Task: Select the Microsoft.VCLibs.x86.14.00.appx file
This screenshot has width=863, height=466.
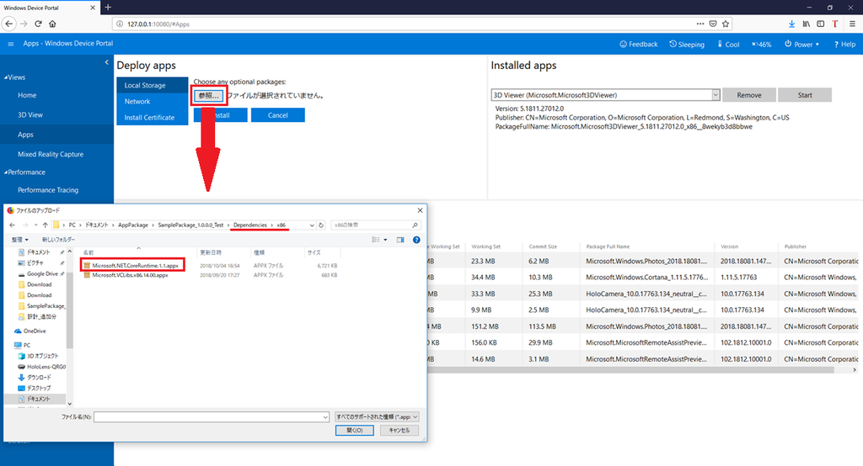Action: click(130, 275)
